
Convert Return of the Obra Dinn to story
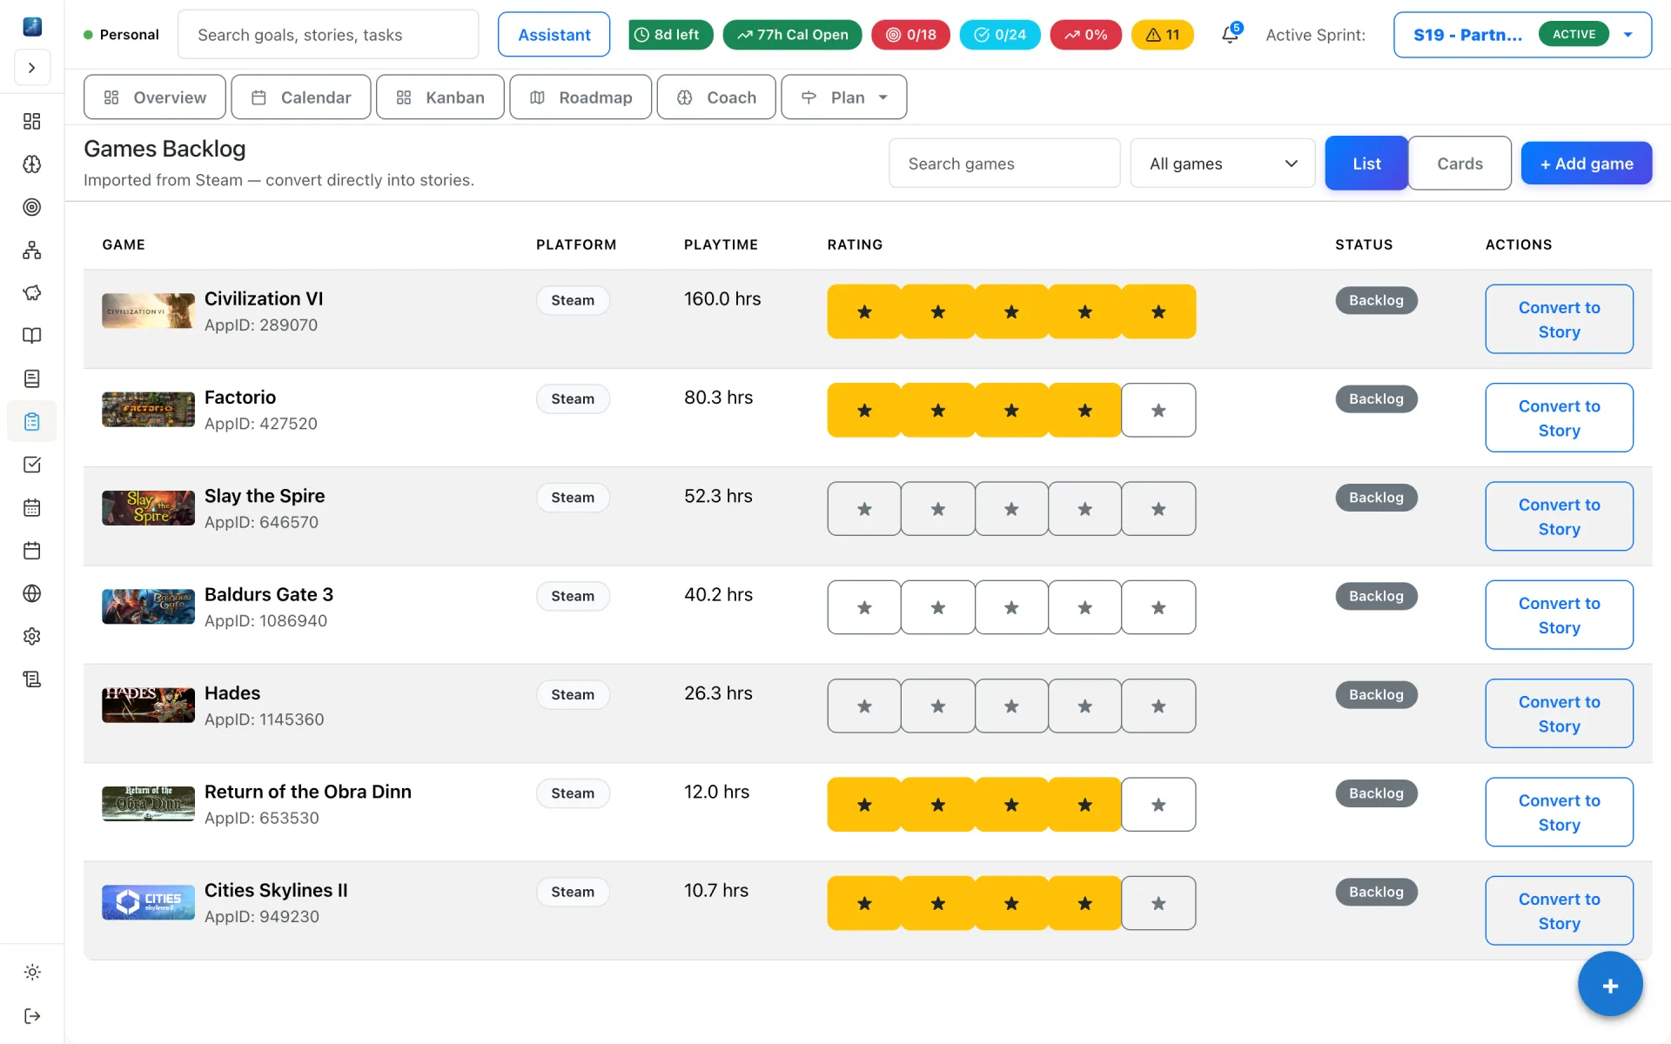[1559, 813]
